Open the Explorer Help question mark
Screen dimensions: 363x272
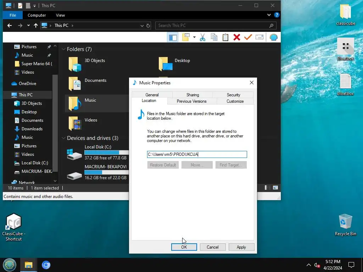(x=277, y=15)
